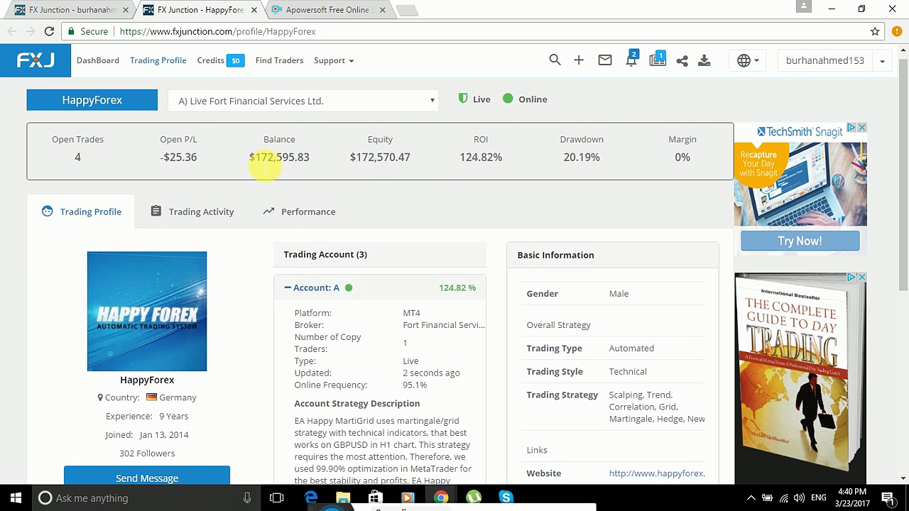Show hidden system tray icons
909x511 pixels.
click(751, 498)
